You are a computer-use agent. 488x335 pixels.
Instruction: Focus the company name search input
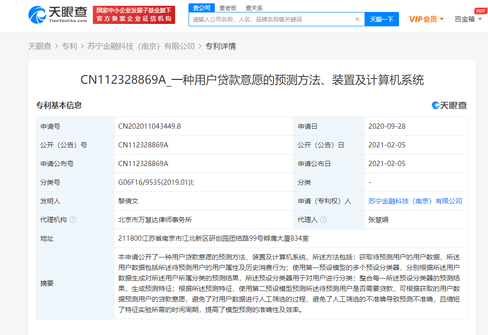(x=272, y=20)
